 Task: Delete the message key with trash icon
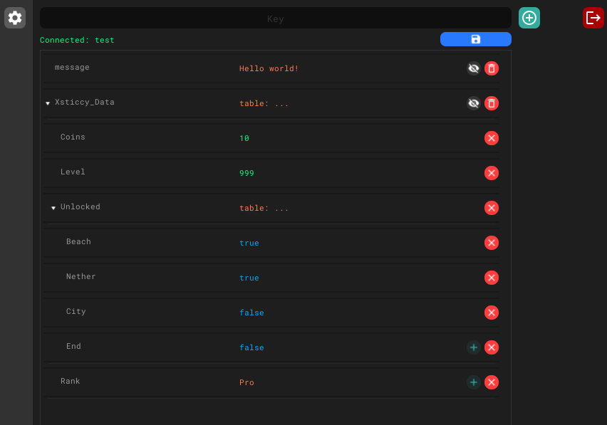[x=492, y=68]
